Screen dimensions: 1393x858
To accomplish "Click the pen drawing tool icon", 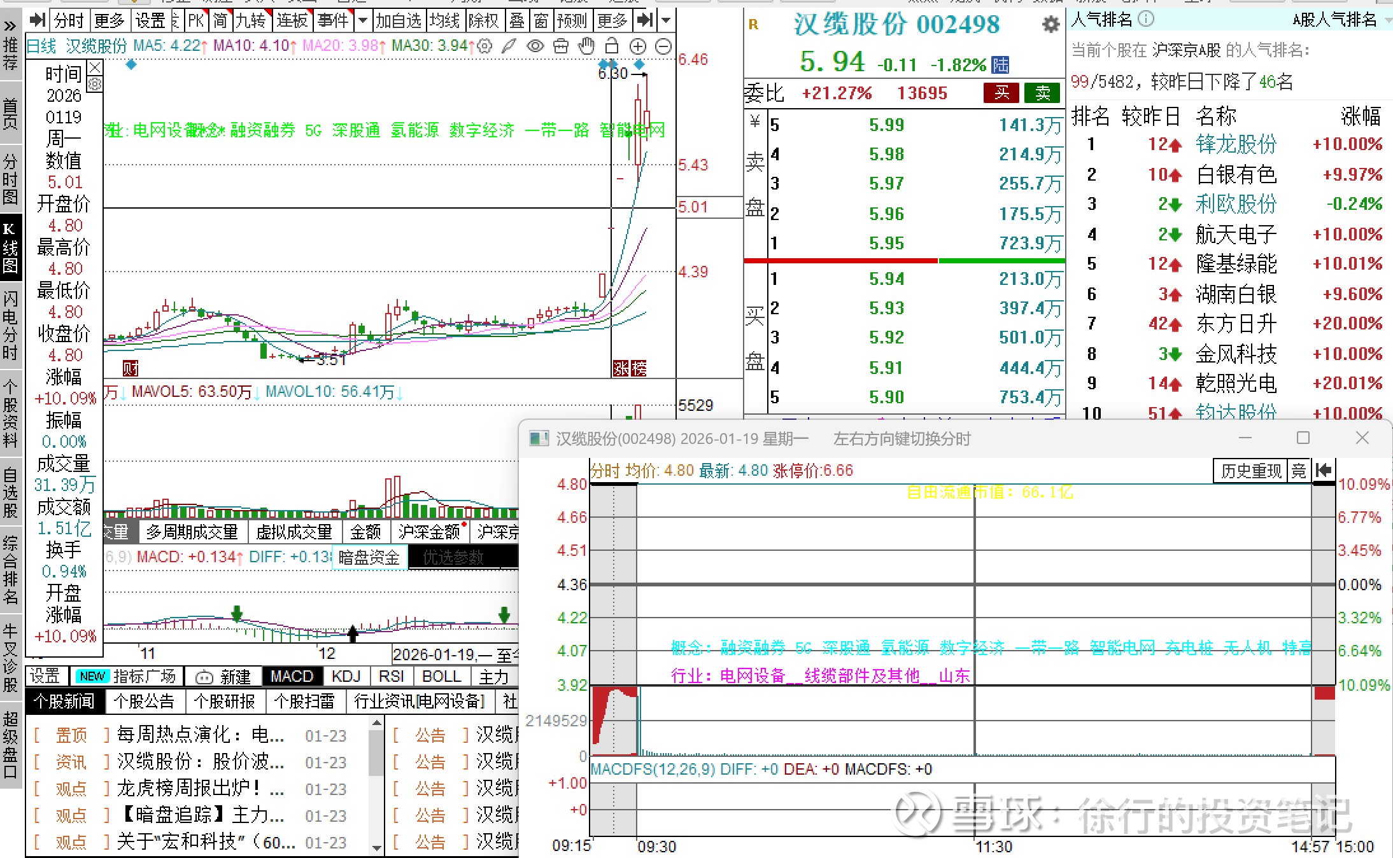I will 509,46.
